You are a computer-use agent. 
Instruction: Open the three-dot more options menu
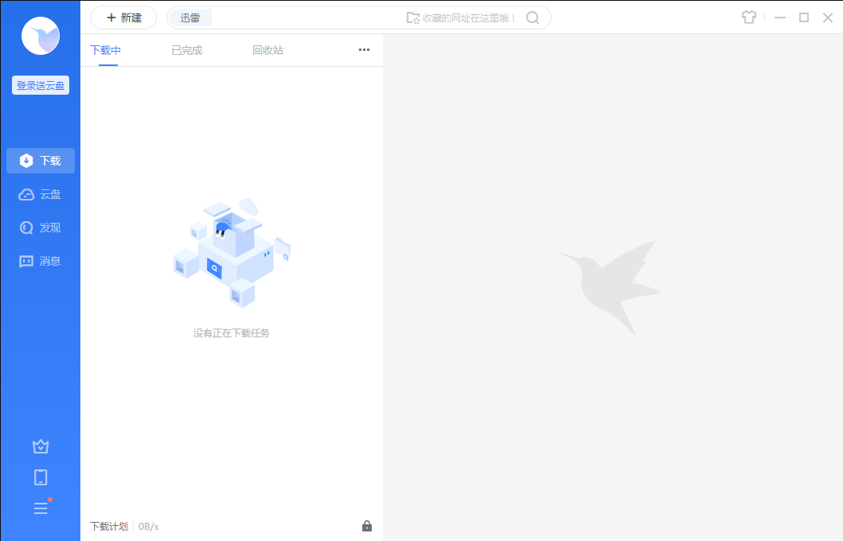(364, 49)
